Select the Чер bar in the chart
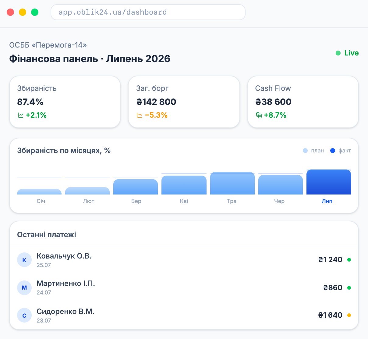The height and width of the screenshot is (339, 368). click(x=281, y=185)
